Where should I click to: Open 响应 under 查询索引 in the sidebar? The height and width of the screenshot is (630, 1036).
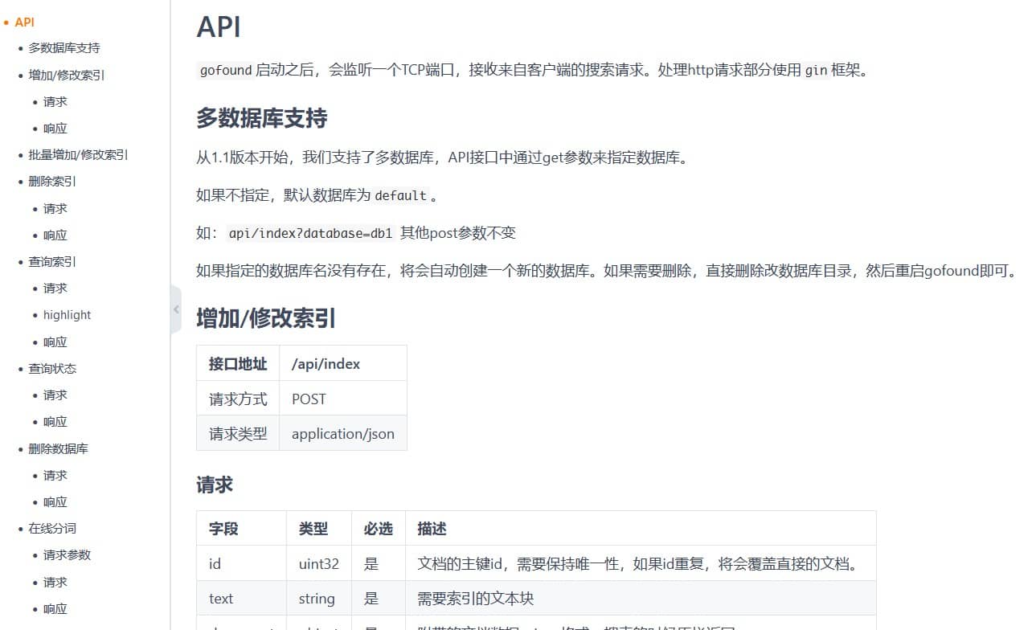pyautogui.click(x=55, y=342)
